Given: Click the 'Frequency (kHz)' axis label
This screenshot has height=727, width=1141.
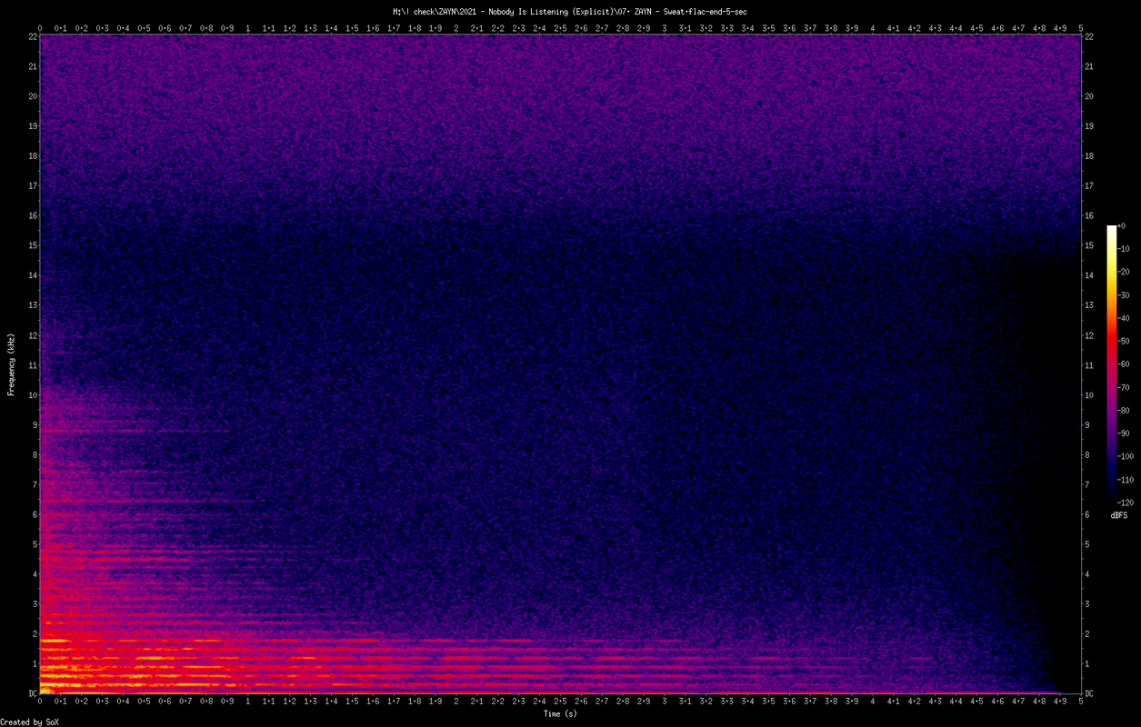Looking at the screenshot, I should point(11,363).
